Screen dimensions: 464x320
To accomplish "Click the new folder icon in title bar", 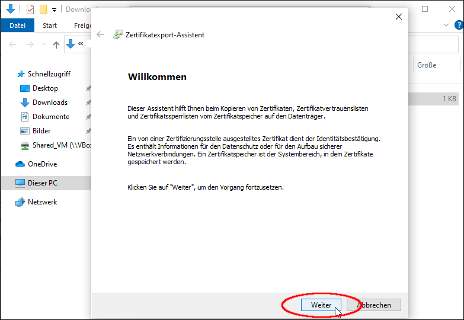I will 43,9.
